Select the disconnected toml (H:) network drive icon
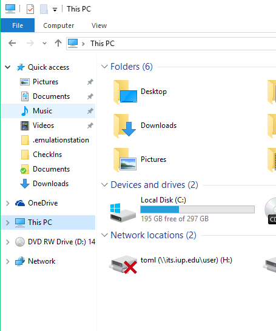276x331 pixels. click(x=123, y=264)
